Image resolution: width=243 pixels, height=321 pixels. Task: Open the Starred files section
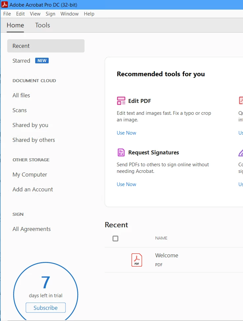coord(21,61)
